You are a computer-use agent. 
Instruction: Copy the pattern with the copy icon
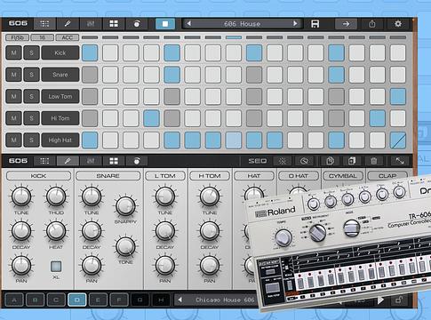(330, 161)
